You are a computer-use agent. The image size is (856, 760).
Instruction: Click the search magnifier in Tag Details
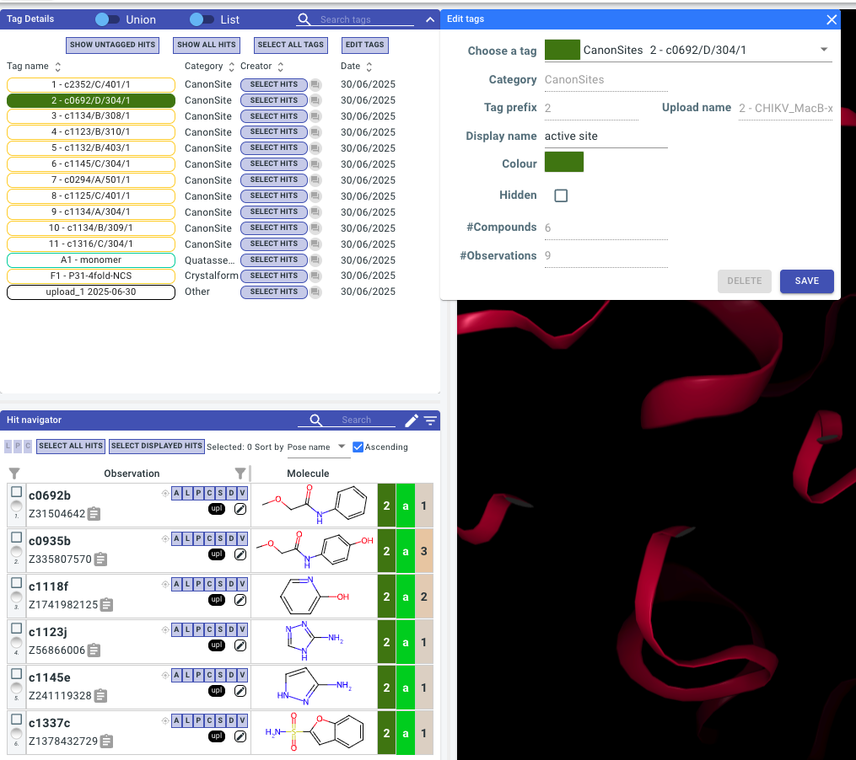pyautogui.click(x=304, y=19)
